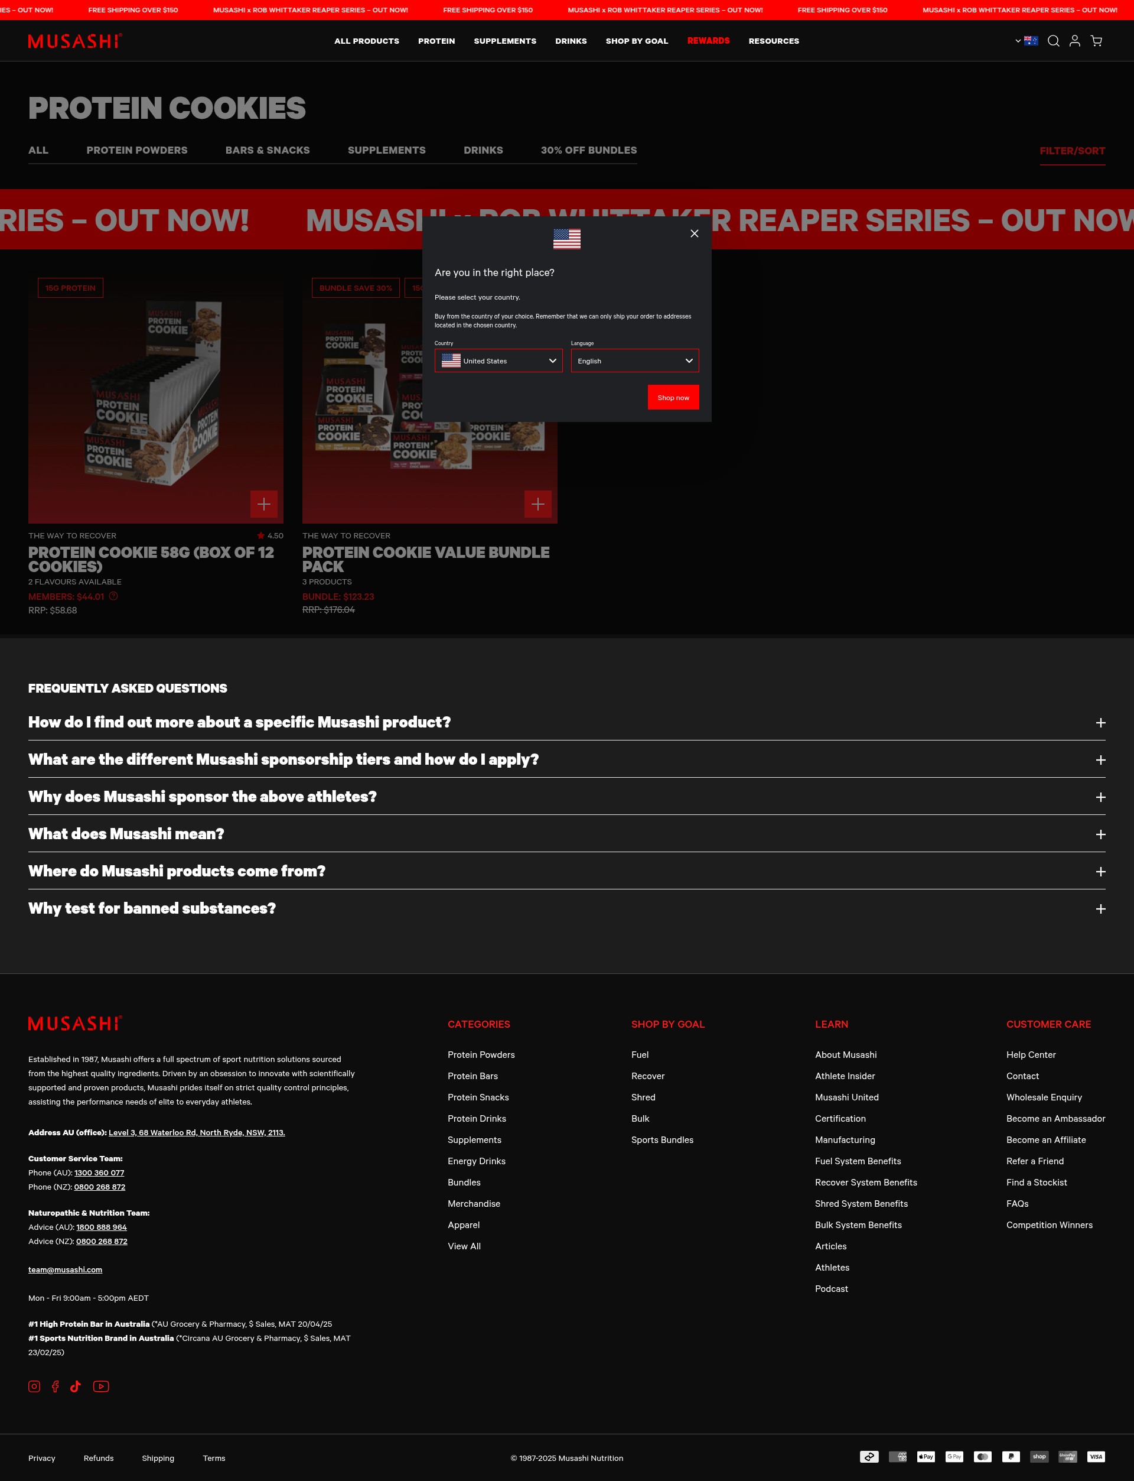
Task: Select the 30% OFF BUNDLES tab
Action: pyautogui.click(x=589, y=150)
